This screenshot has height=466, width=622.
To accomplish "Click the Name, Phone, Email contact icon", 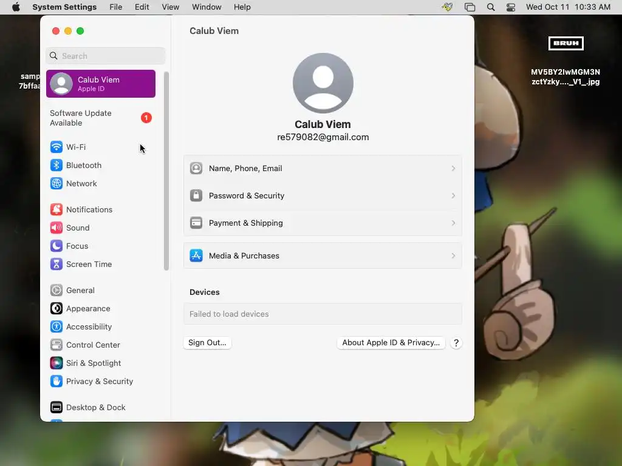I will 196,169.
